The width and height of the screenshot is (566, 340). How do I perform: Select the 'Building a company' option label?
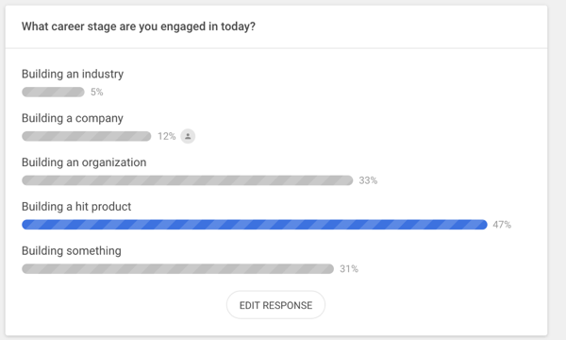tap(73, 118)
